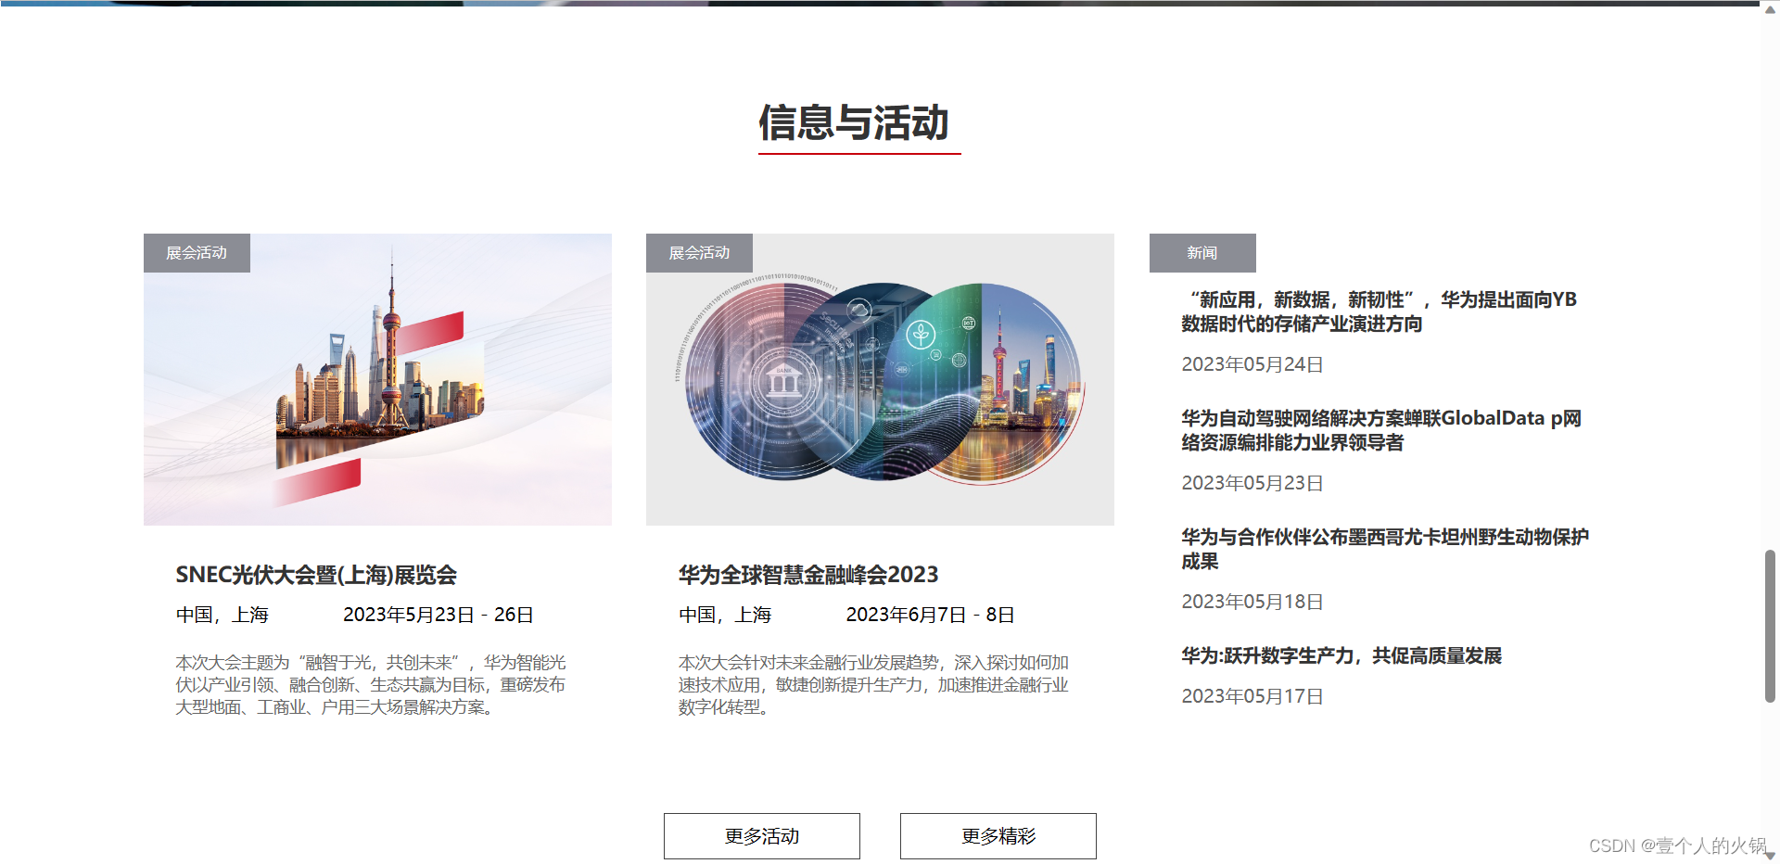Click the 新闻 tag label

[1202, 253]
